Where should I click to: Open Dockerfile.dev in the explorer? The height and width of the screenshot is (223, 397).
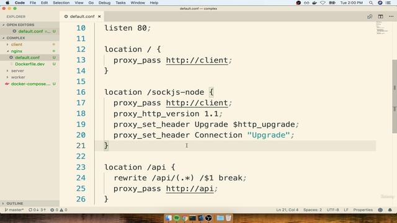(x=30, y=64)
